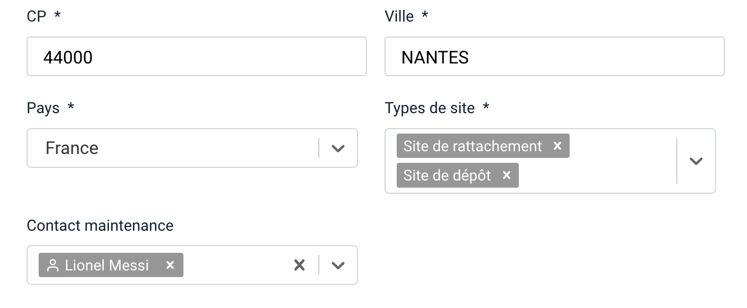The height and width of the screenshot is (308, 747).
Task: Click the Ville field label
Action: pos(399,17)
